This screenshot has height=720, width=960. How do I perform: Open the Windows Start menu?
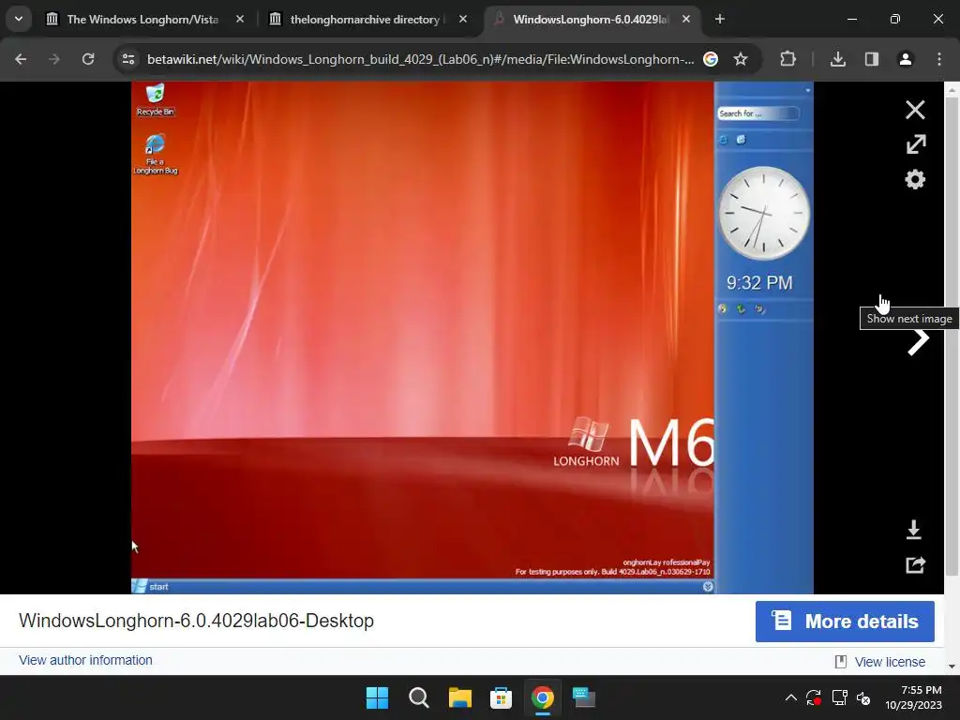377,697
